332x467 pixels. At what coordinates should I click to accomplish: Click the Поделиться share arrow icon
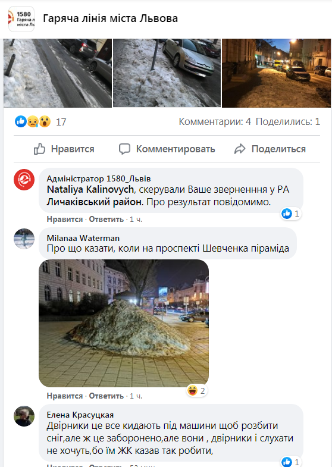coord(240,149)
